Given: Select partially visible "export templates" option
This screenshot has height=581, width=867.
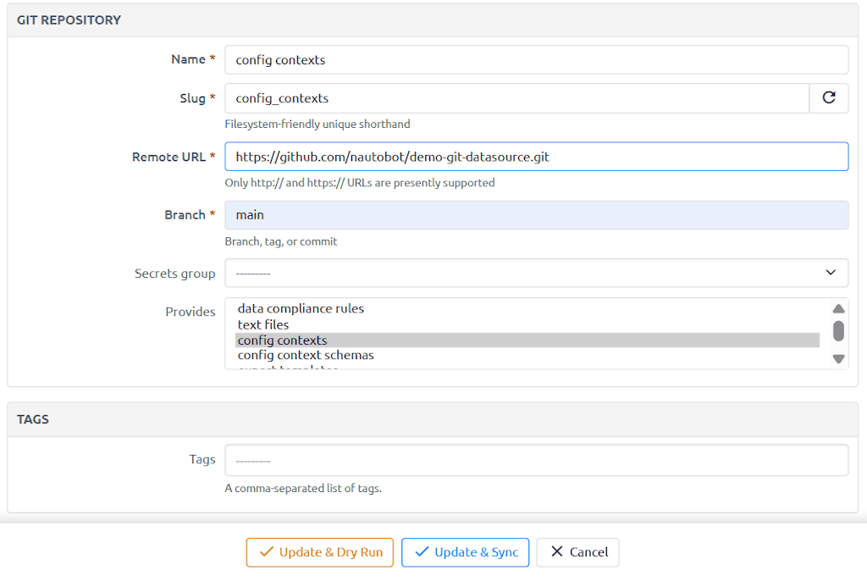Looking at the screenshot, I should 288,368.
